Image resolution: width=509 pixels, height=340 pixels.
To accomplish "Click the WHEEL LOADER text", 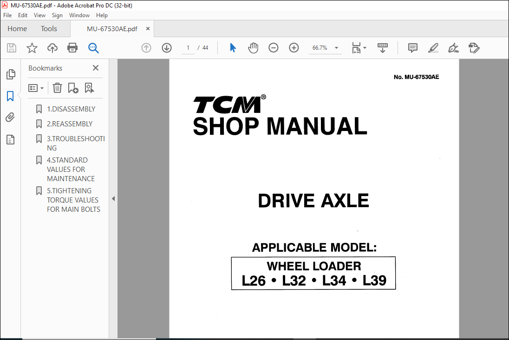I will [x=314, y=266].
